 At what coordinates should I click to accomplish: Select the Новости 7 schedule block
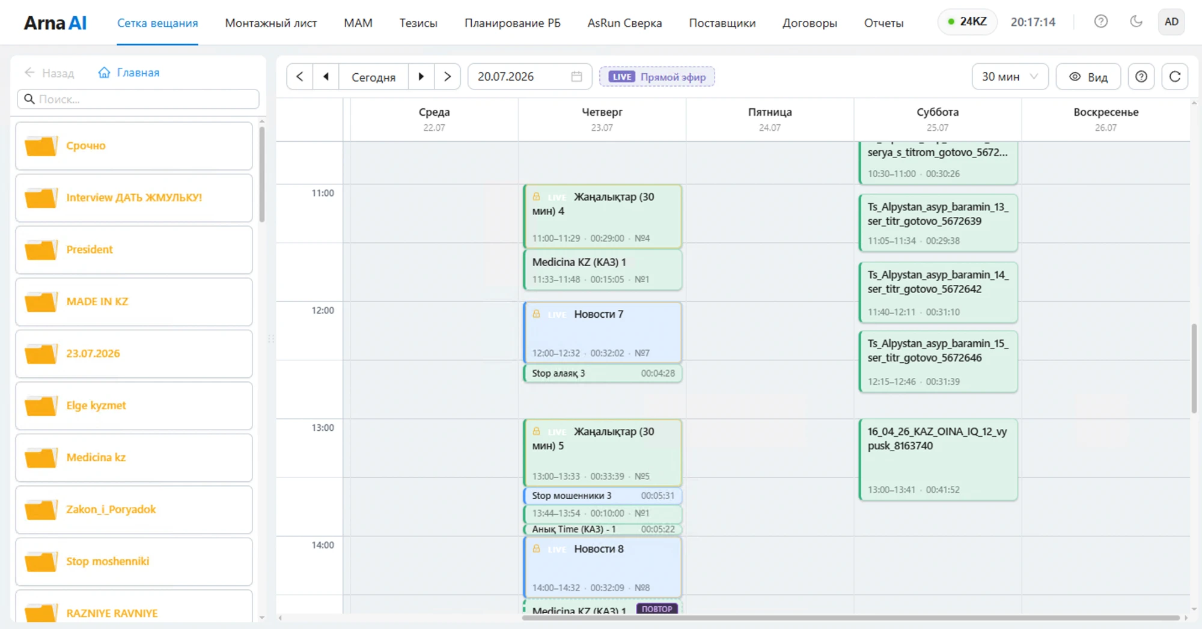click(x=603, y=333)
